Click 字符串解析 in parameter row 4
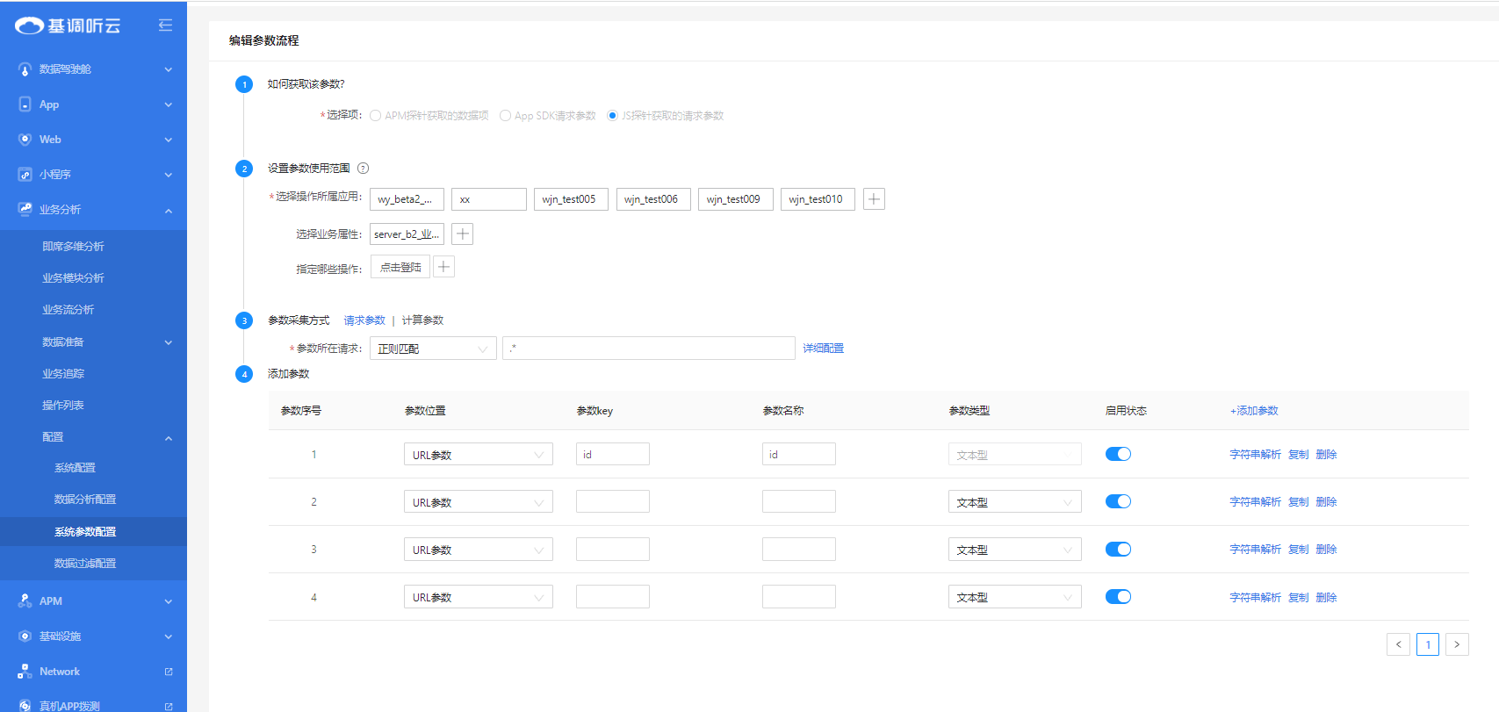The image size is (1499, 712). [1255, 598]
